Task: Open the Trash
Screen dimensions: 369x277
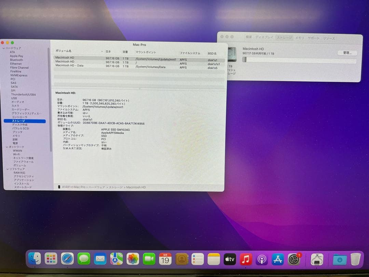Action: 355,259
